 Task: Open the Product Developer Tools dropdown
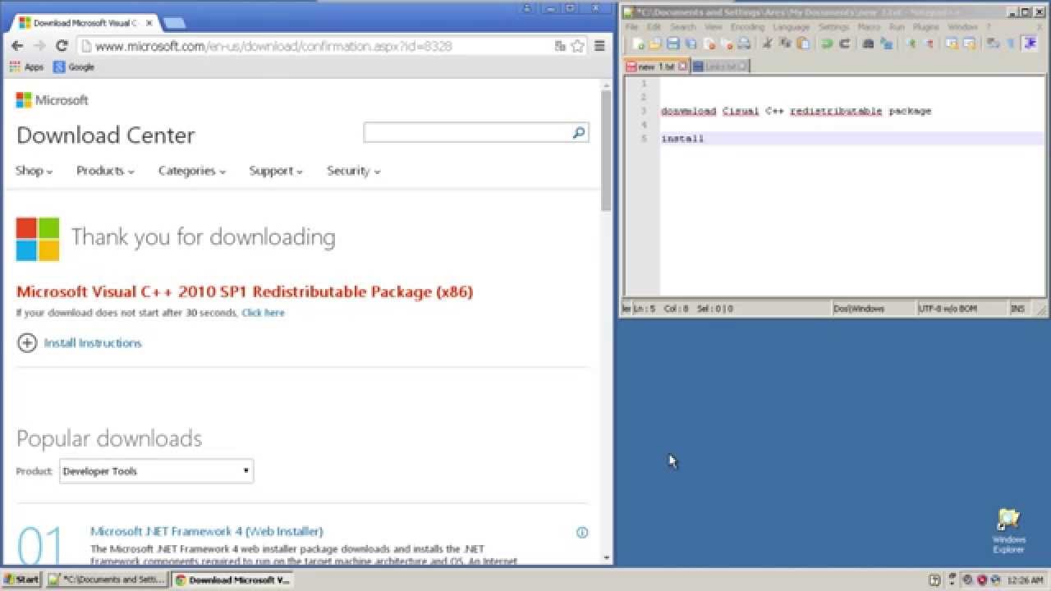click(x=157, y=471)
